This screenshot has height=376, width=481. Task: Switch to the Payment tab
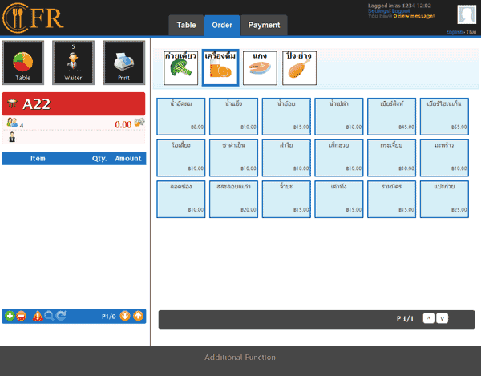click(264, 25)
